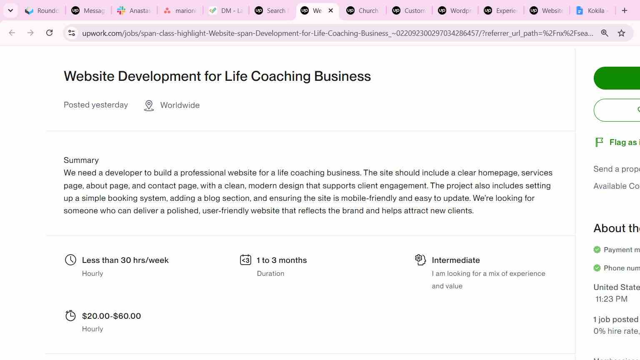
Task: Open the Kokila Google Docs tab
Action: pos(592,10)
